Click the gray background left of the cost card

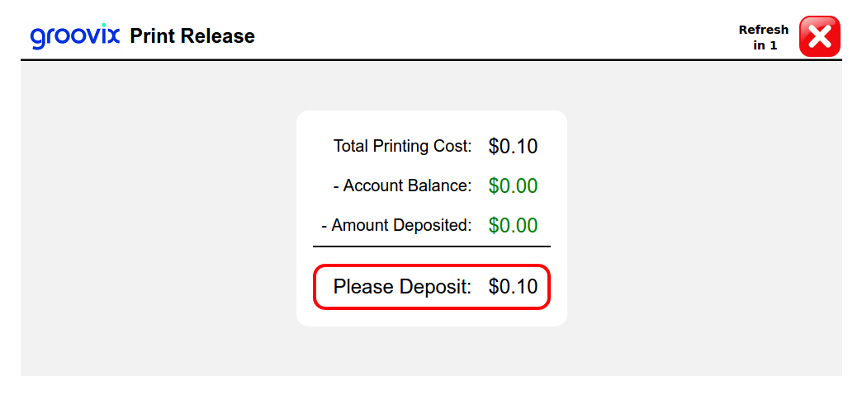[157, 218]
